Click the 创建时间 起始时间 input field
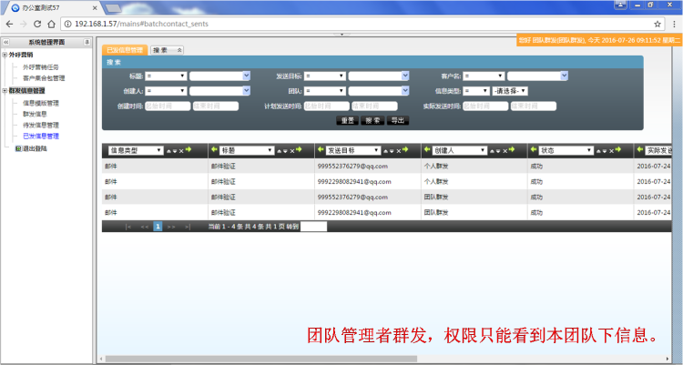 tap(166, 106)
